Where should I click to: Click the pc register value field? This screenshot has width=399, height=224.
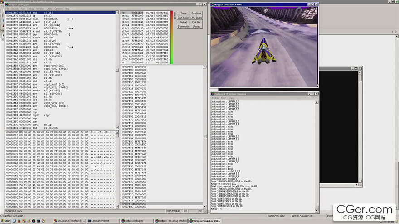click(137, 13)
